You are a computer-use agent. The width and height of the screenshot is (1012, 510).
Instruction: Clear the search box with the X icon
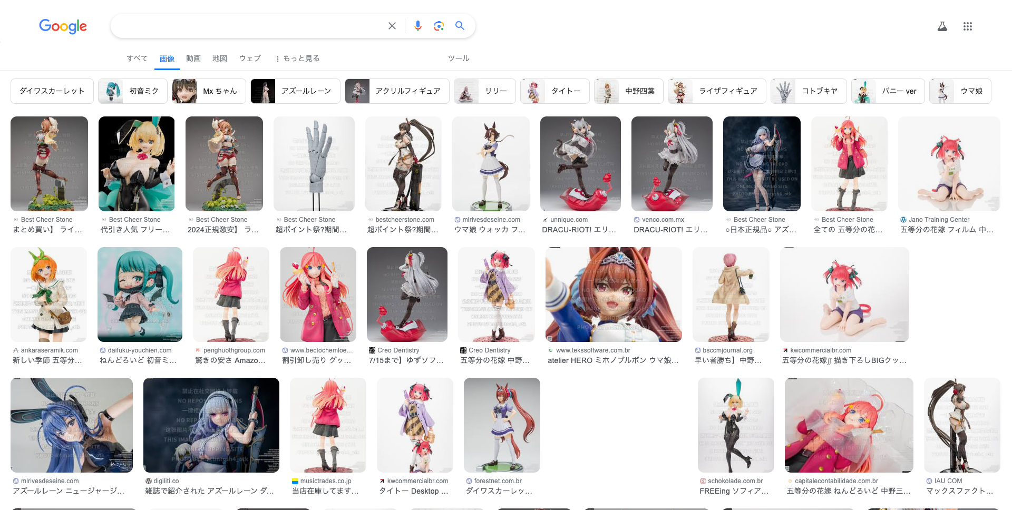[x=392, y=26]
